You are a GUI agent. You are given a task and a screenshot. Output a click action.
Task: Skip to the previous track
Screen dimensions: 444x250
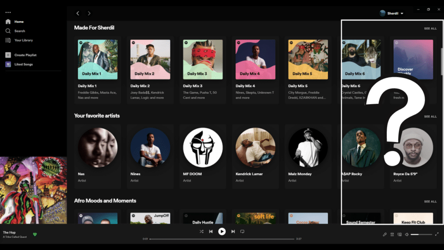click(x=211, y=232)
